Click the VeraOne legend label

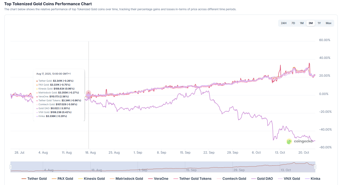[161, 178]
